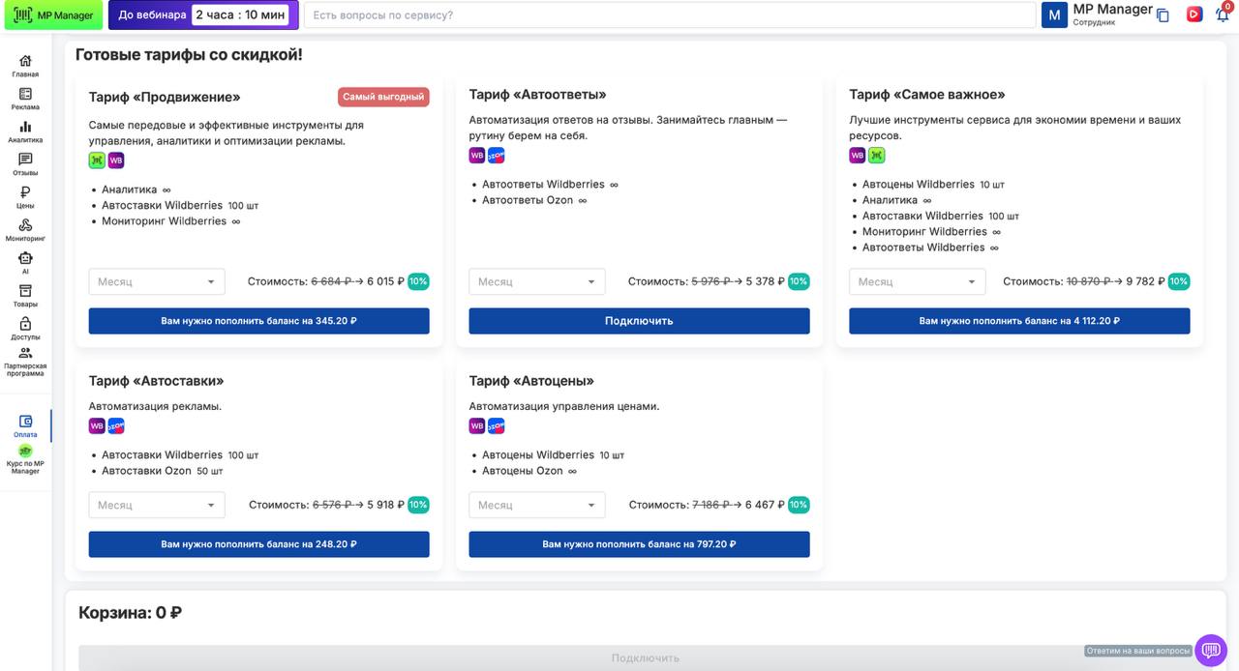This screenshot has height=671, width=1239.
Task: Click Подключить for tariff «Автоответы»
Action: pos(639,321)
